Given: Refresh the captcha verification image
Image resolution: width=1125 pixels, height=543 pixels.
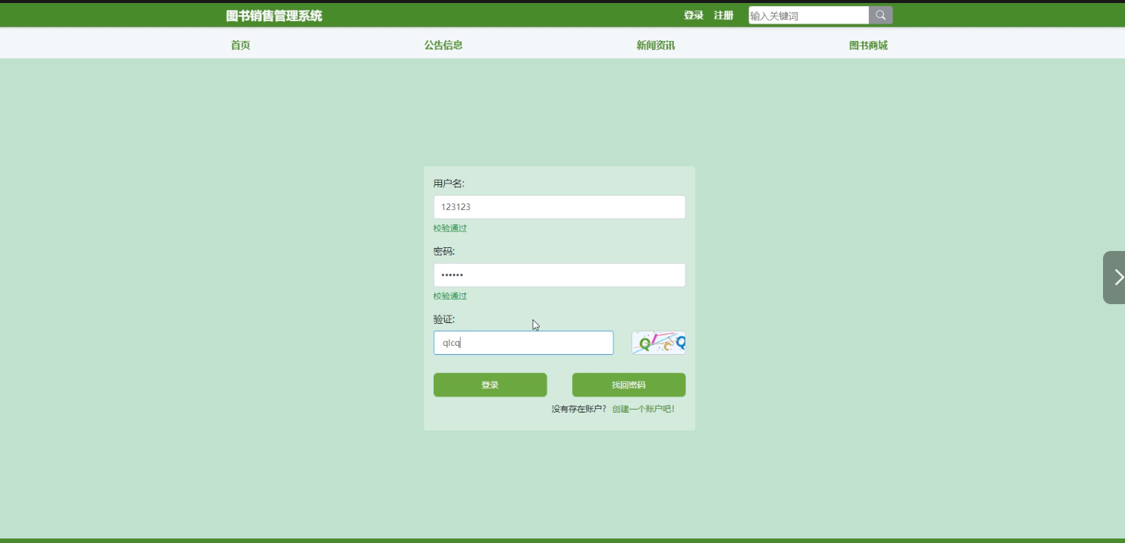Looking at the screenshot, I should [x=658, y=343].
